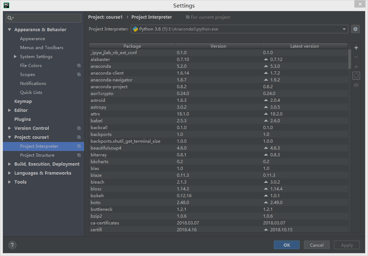Click the project-level icon beside Project Structure
This screenshot has height=256, width=368.
(79, 155)
